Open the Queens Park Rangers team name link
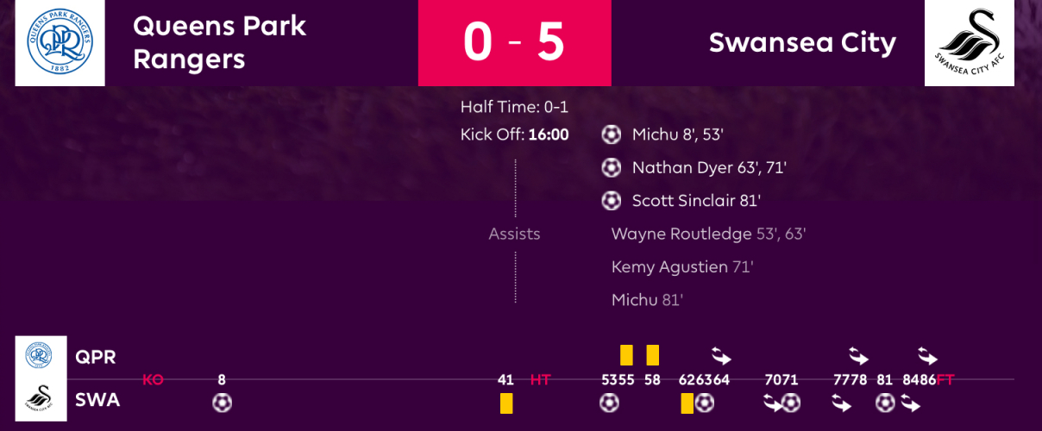 pos(219,42)
